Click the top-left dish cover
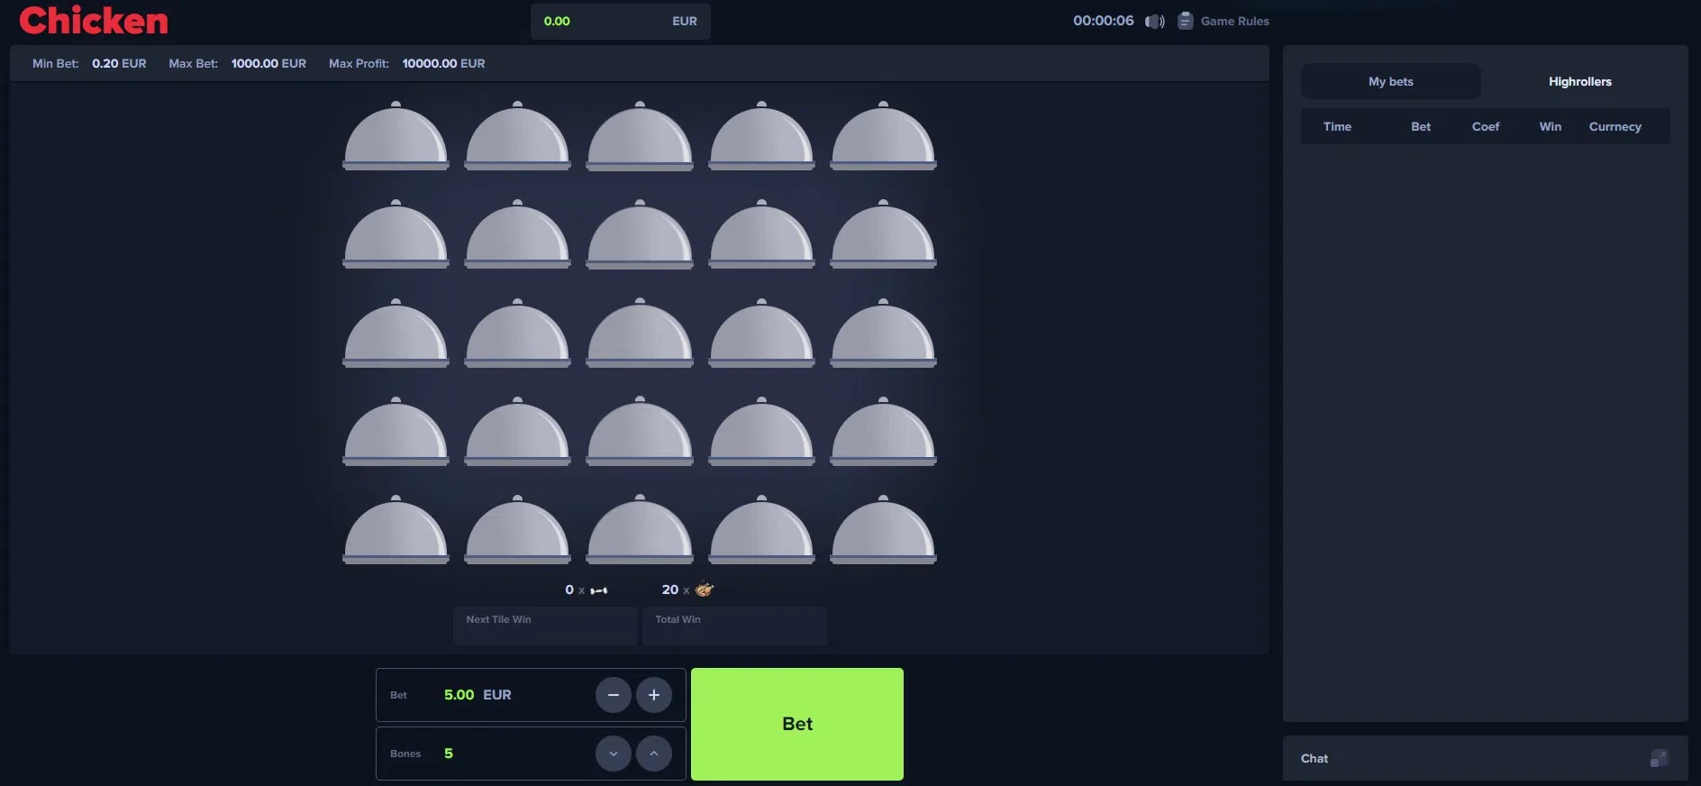Viewport: 1701px width, 786px height. [396, 138]
